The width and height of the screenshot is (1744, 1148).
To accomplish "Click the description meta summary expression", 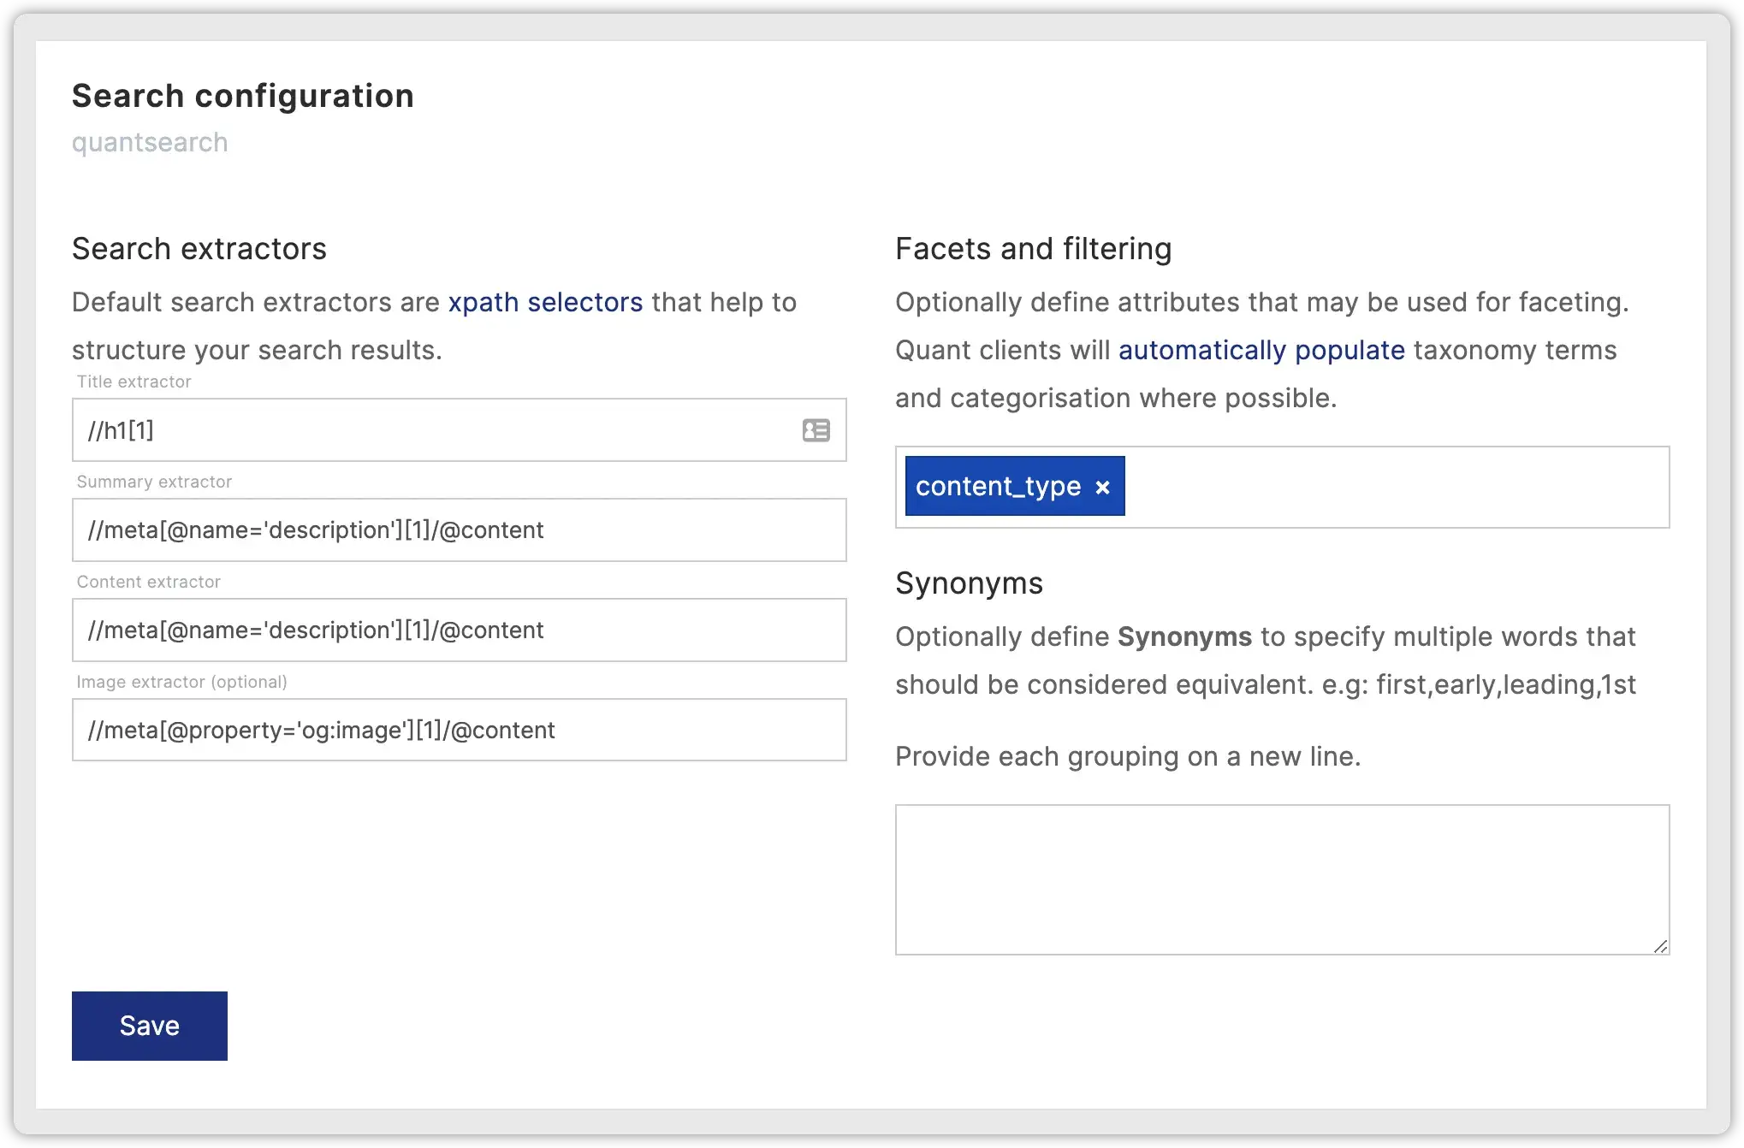I will tap(316, 530).
